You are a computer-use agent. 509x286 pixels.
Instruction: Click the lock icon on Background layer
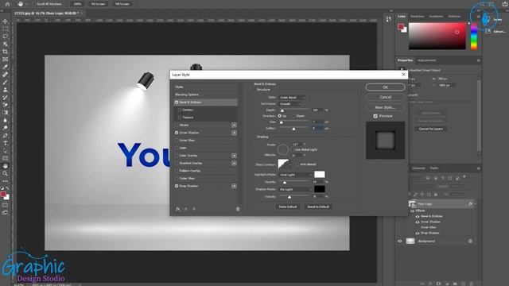[470, 242]
